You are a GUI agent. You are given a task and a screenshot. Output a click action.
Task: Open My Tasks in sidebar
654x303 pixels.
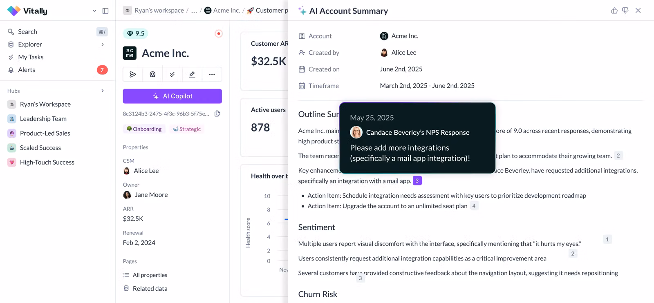[x=31, y=57]
